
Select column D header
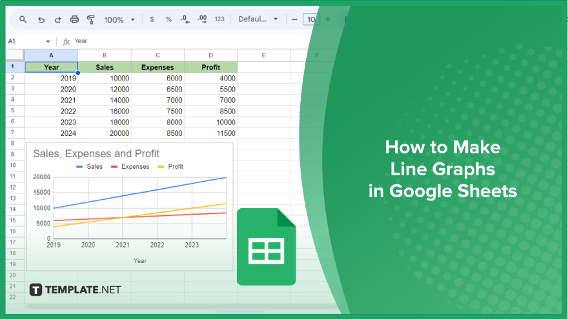pos(211,55)
